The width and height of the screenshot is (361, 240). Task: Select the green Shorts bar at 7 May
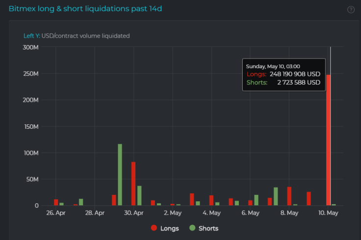[x=276, y=196]
